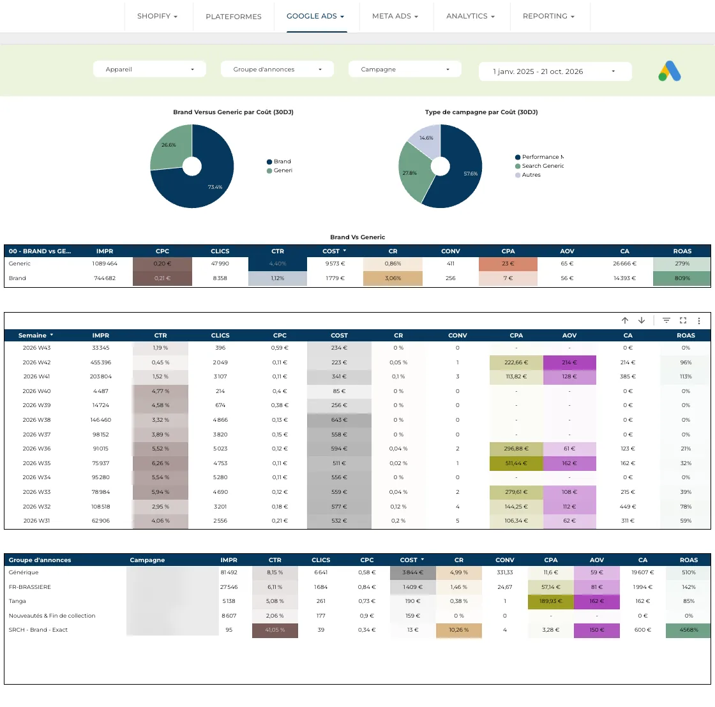Viewport: 715px width, 707px height.
Task: Open the META ADS tab
Action: (x=395, y=17)
